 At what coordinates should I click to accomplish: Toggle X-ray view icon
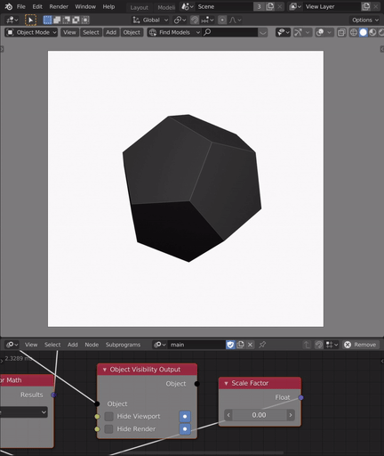tap(341, 32)
